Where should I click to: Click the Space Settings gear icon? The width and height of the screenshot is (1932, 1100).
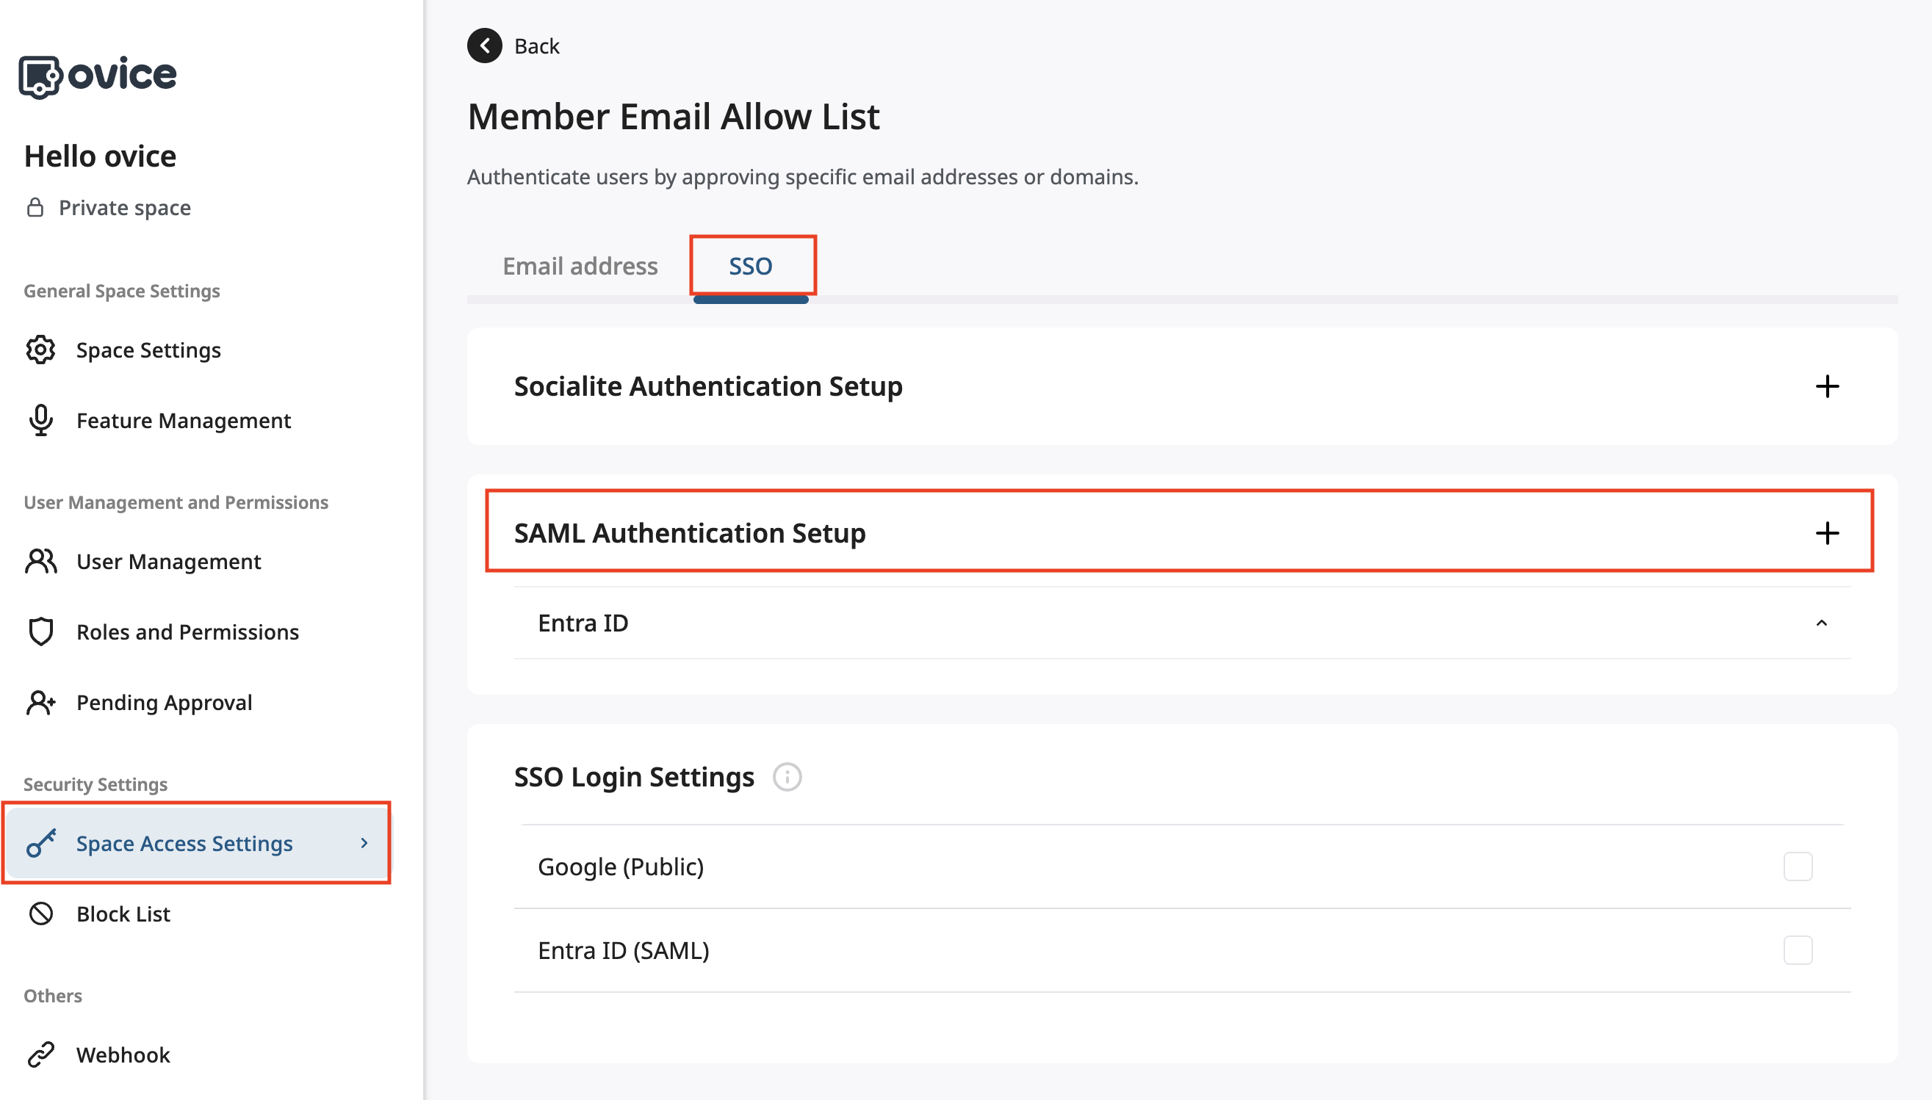(41, 350)
